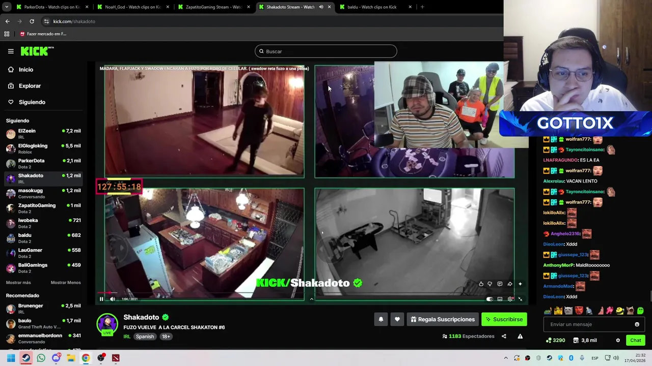Click the video progress bar
This screenshot has width=652, height=366.
click(311, 293)
